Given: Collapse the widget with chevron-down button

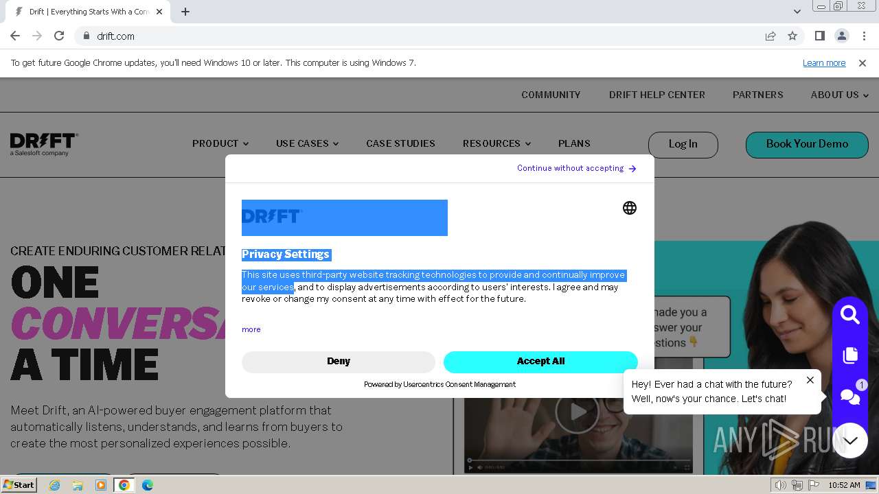Looking at the screenshot, I should [x=850, y=440].
